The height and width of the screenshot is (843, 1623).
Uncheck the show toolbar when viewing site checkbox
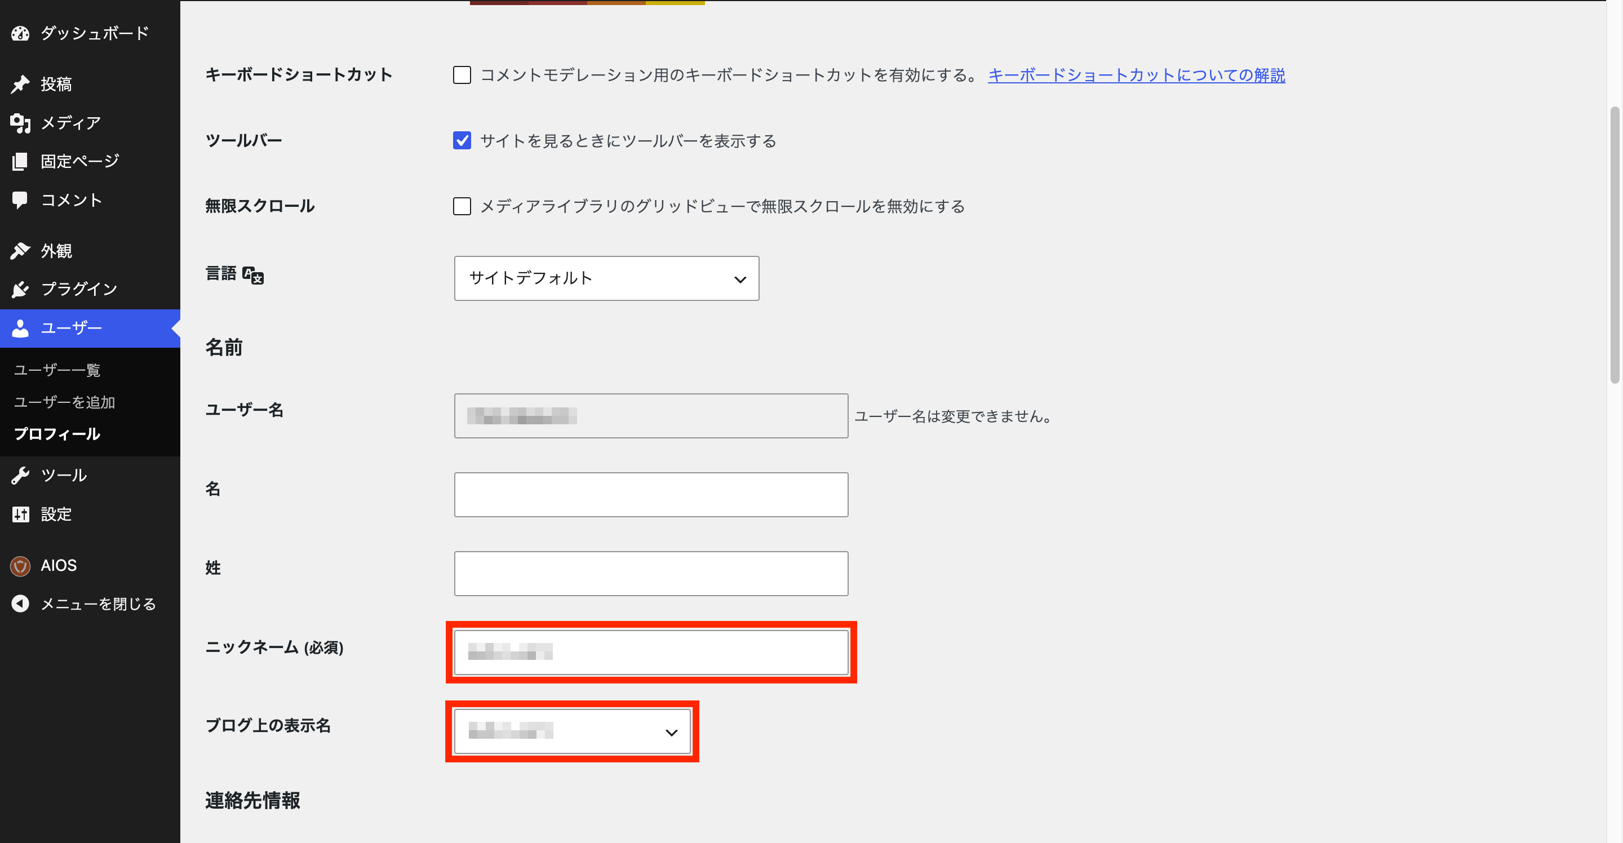tap(462, 140)
